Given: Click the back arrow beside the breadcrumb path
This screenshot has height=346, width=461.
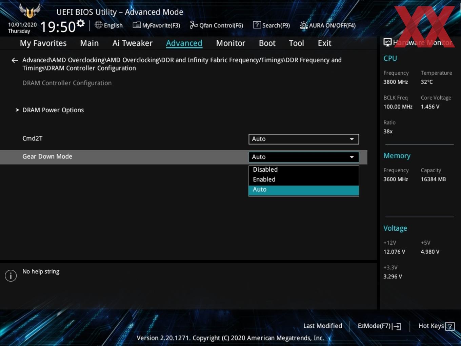Looking at the screenshot, I should point(15,60).
